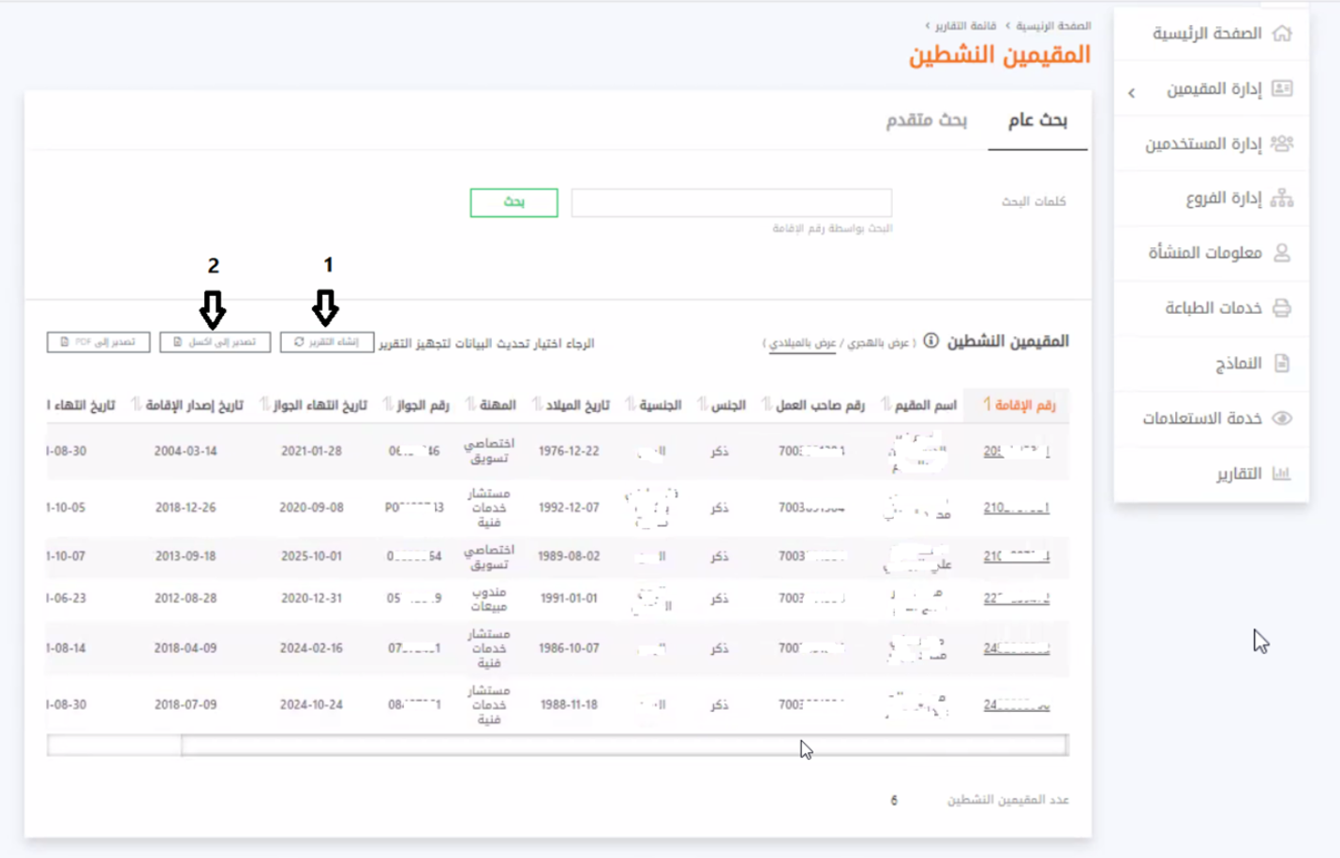Click iqama issue date 2018-12-26 cell
This screenshot has width=1340, height=858.
pos(186,508)
